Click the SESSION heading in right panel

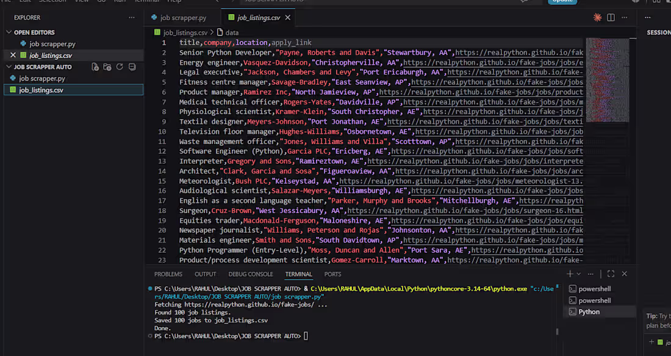click(x=659, y=32)
